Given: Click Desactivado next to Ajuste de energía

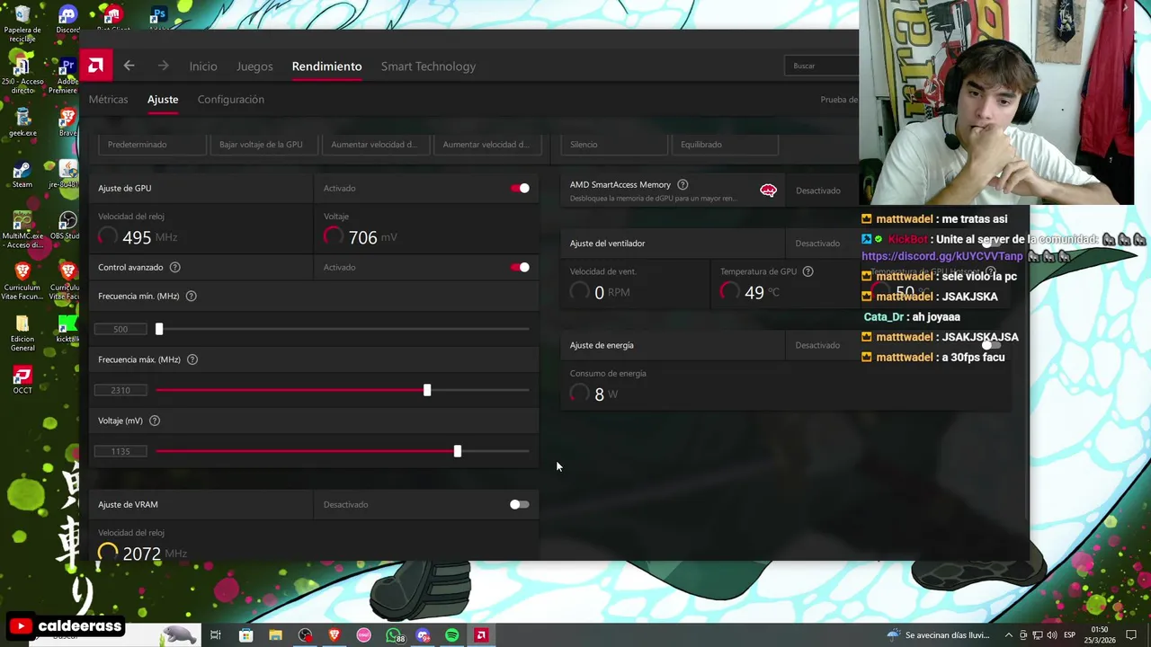Looking at the screenshot, I should [x=817, y=345].
